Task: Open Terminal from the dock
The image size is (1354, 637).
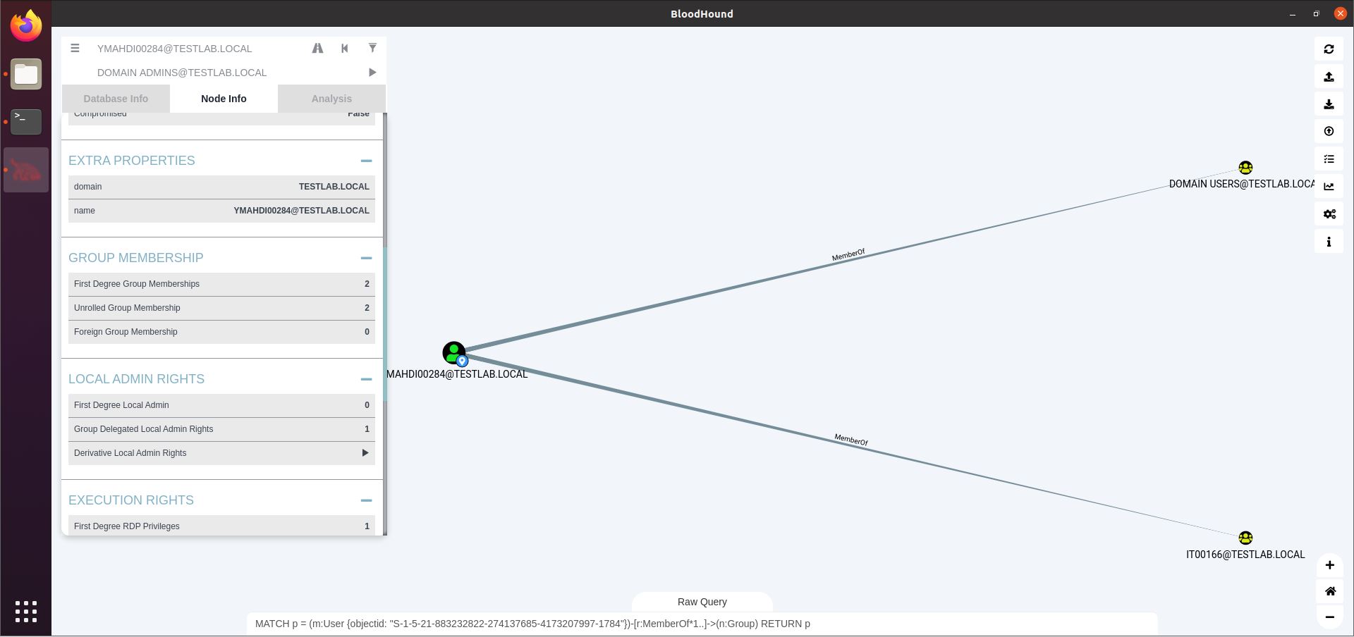Action: click(x=26, y=122)
